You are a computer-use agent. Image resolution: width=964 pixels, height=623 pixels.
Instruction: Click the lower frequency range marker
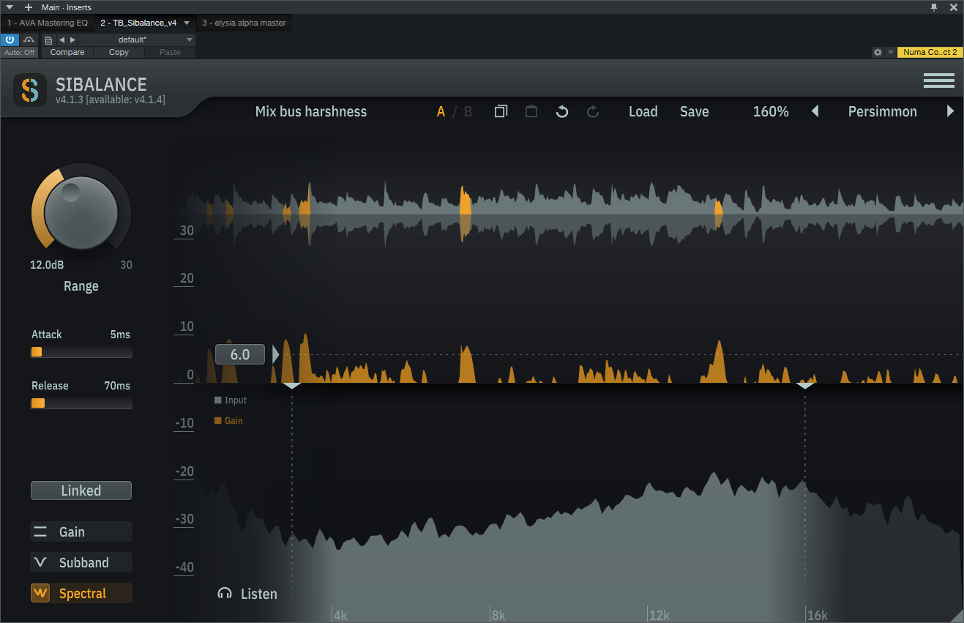[292, 385]
